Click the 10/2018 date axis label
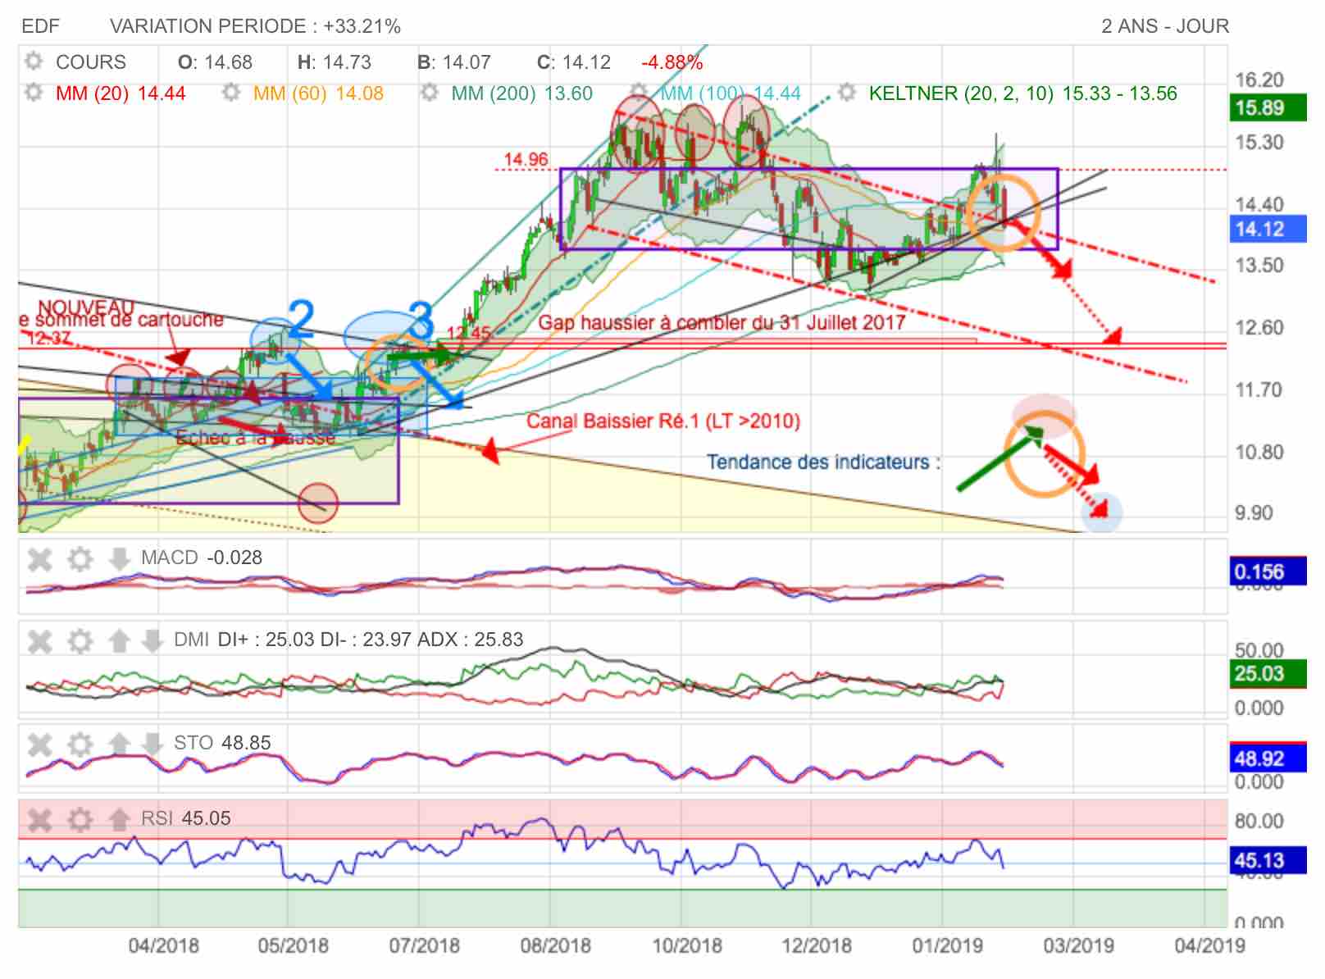The height and width of the screenshot is (979, 1325). [x=687, y=945]
